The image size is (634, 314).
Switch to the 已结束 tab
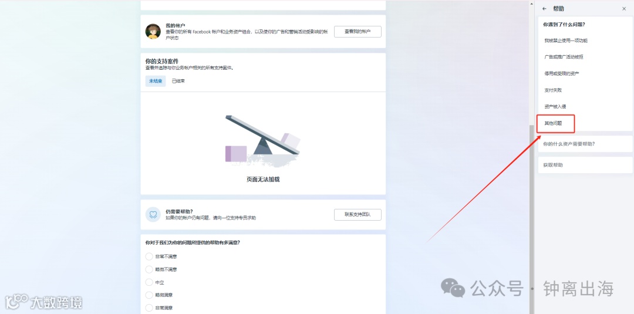[178, 81]
